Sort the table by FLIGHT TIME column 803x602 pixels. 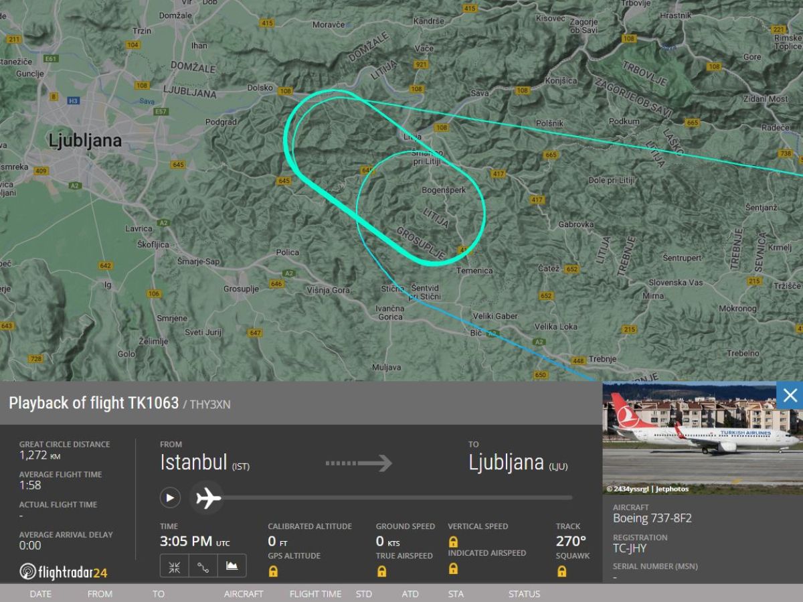click(x=315, y=594)
